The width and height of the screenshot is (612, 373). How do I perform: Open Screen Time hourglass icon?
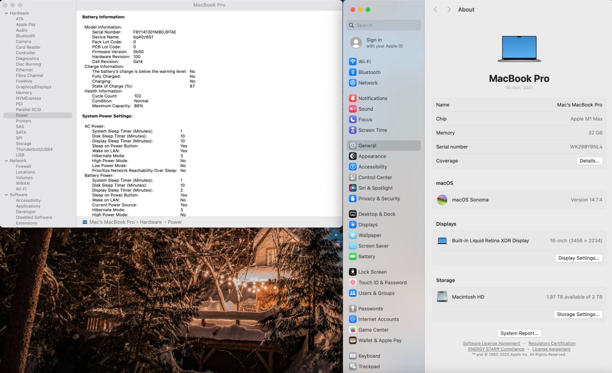click(353, 130)
